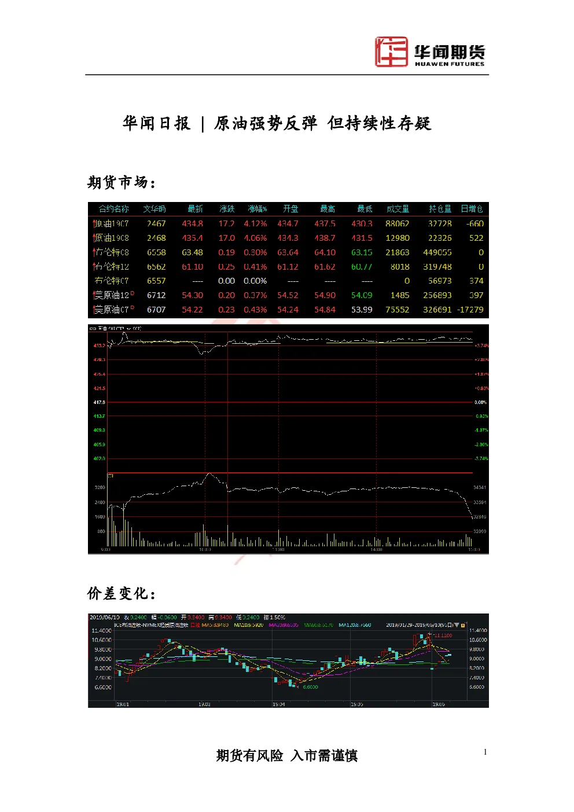Click the 19.06 date axis label
The width and height of the screenshot is (574, 812).
pyautogui.click(x=439, y=704)
